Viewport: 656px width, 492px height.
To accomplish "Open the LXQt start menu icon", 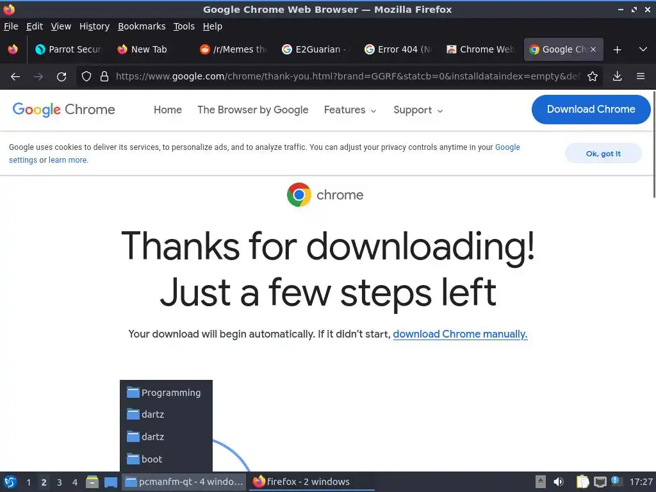I will [x=10, y=482].
